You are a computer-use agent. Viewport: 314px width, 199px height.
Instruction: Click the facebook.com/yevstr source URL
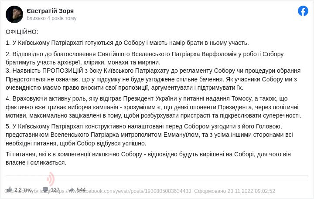130,191
